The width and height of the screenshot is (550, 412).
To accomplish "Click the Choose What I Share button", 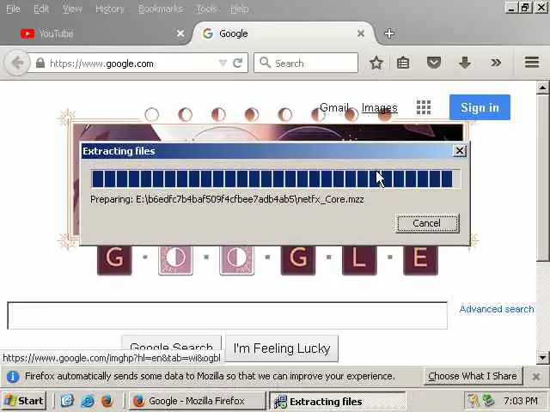I will pyautogui.click(x=473, y=376).
